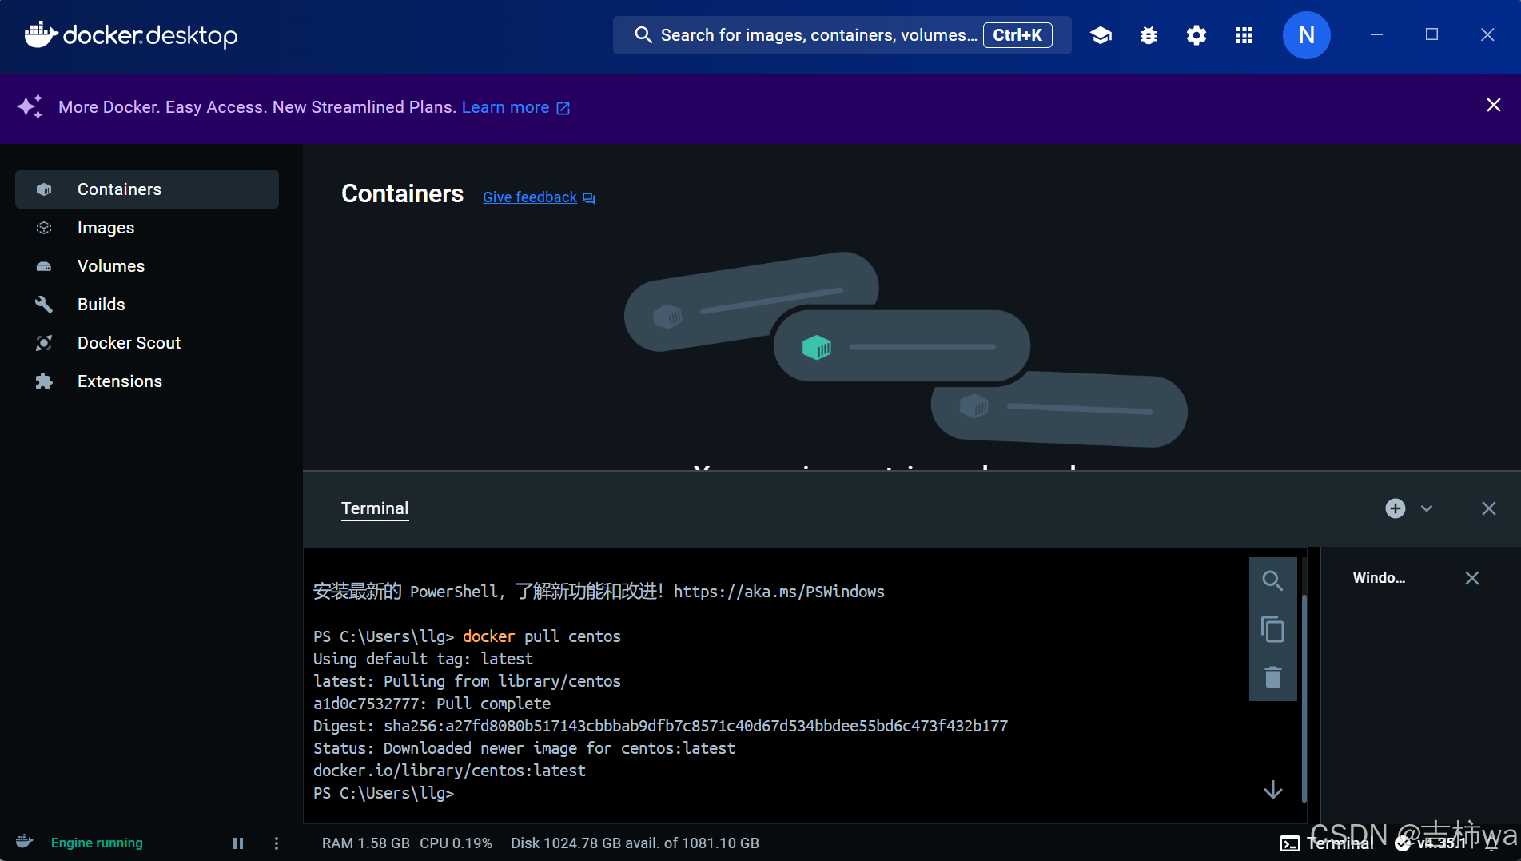Click the Engine running status label
Screen dimensions: 1521x861
coord(97,843)
